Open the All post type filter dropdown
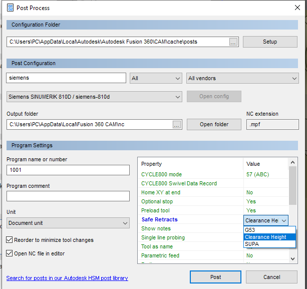 point(156,78)
